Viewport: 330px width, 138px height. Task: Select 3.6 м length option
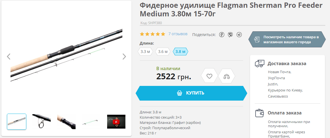163,52
